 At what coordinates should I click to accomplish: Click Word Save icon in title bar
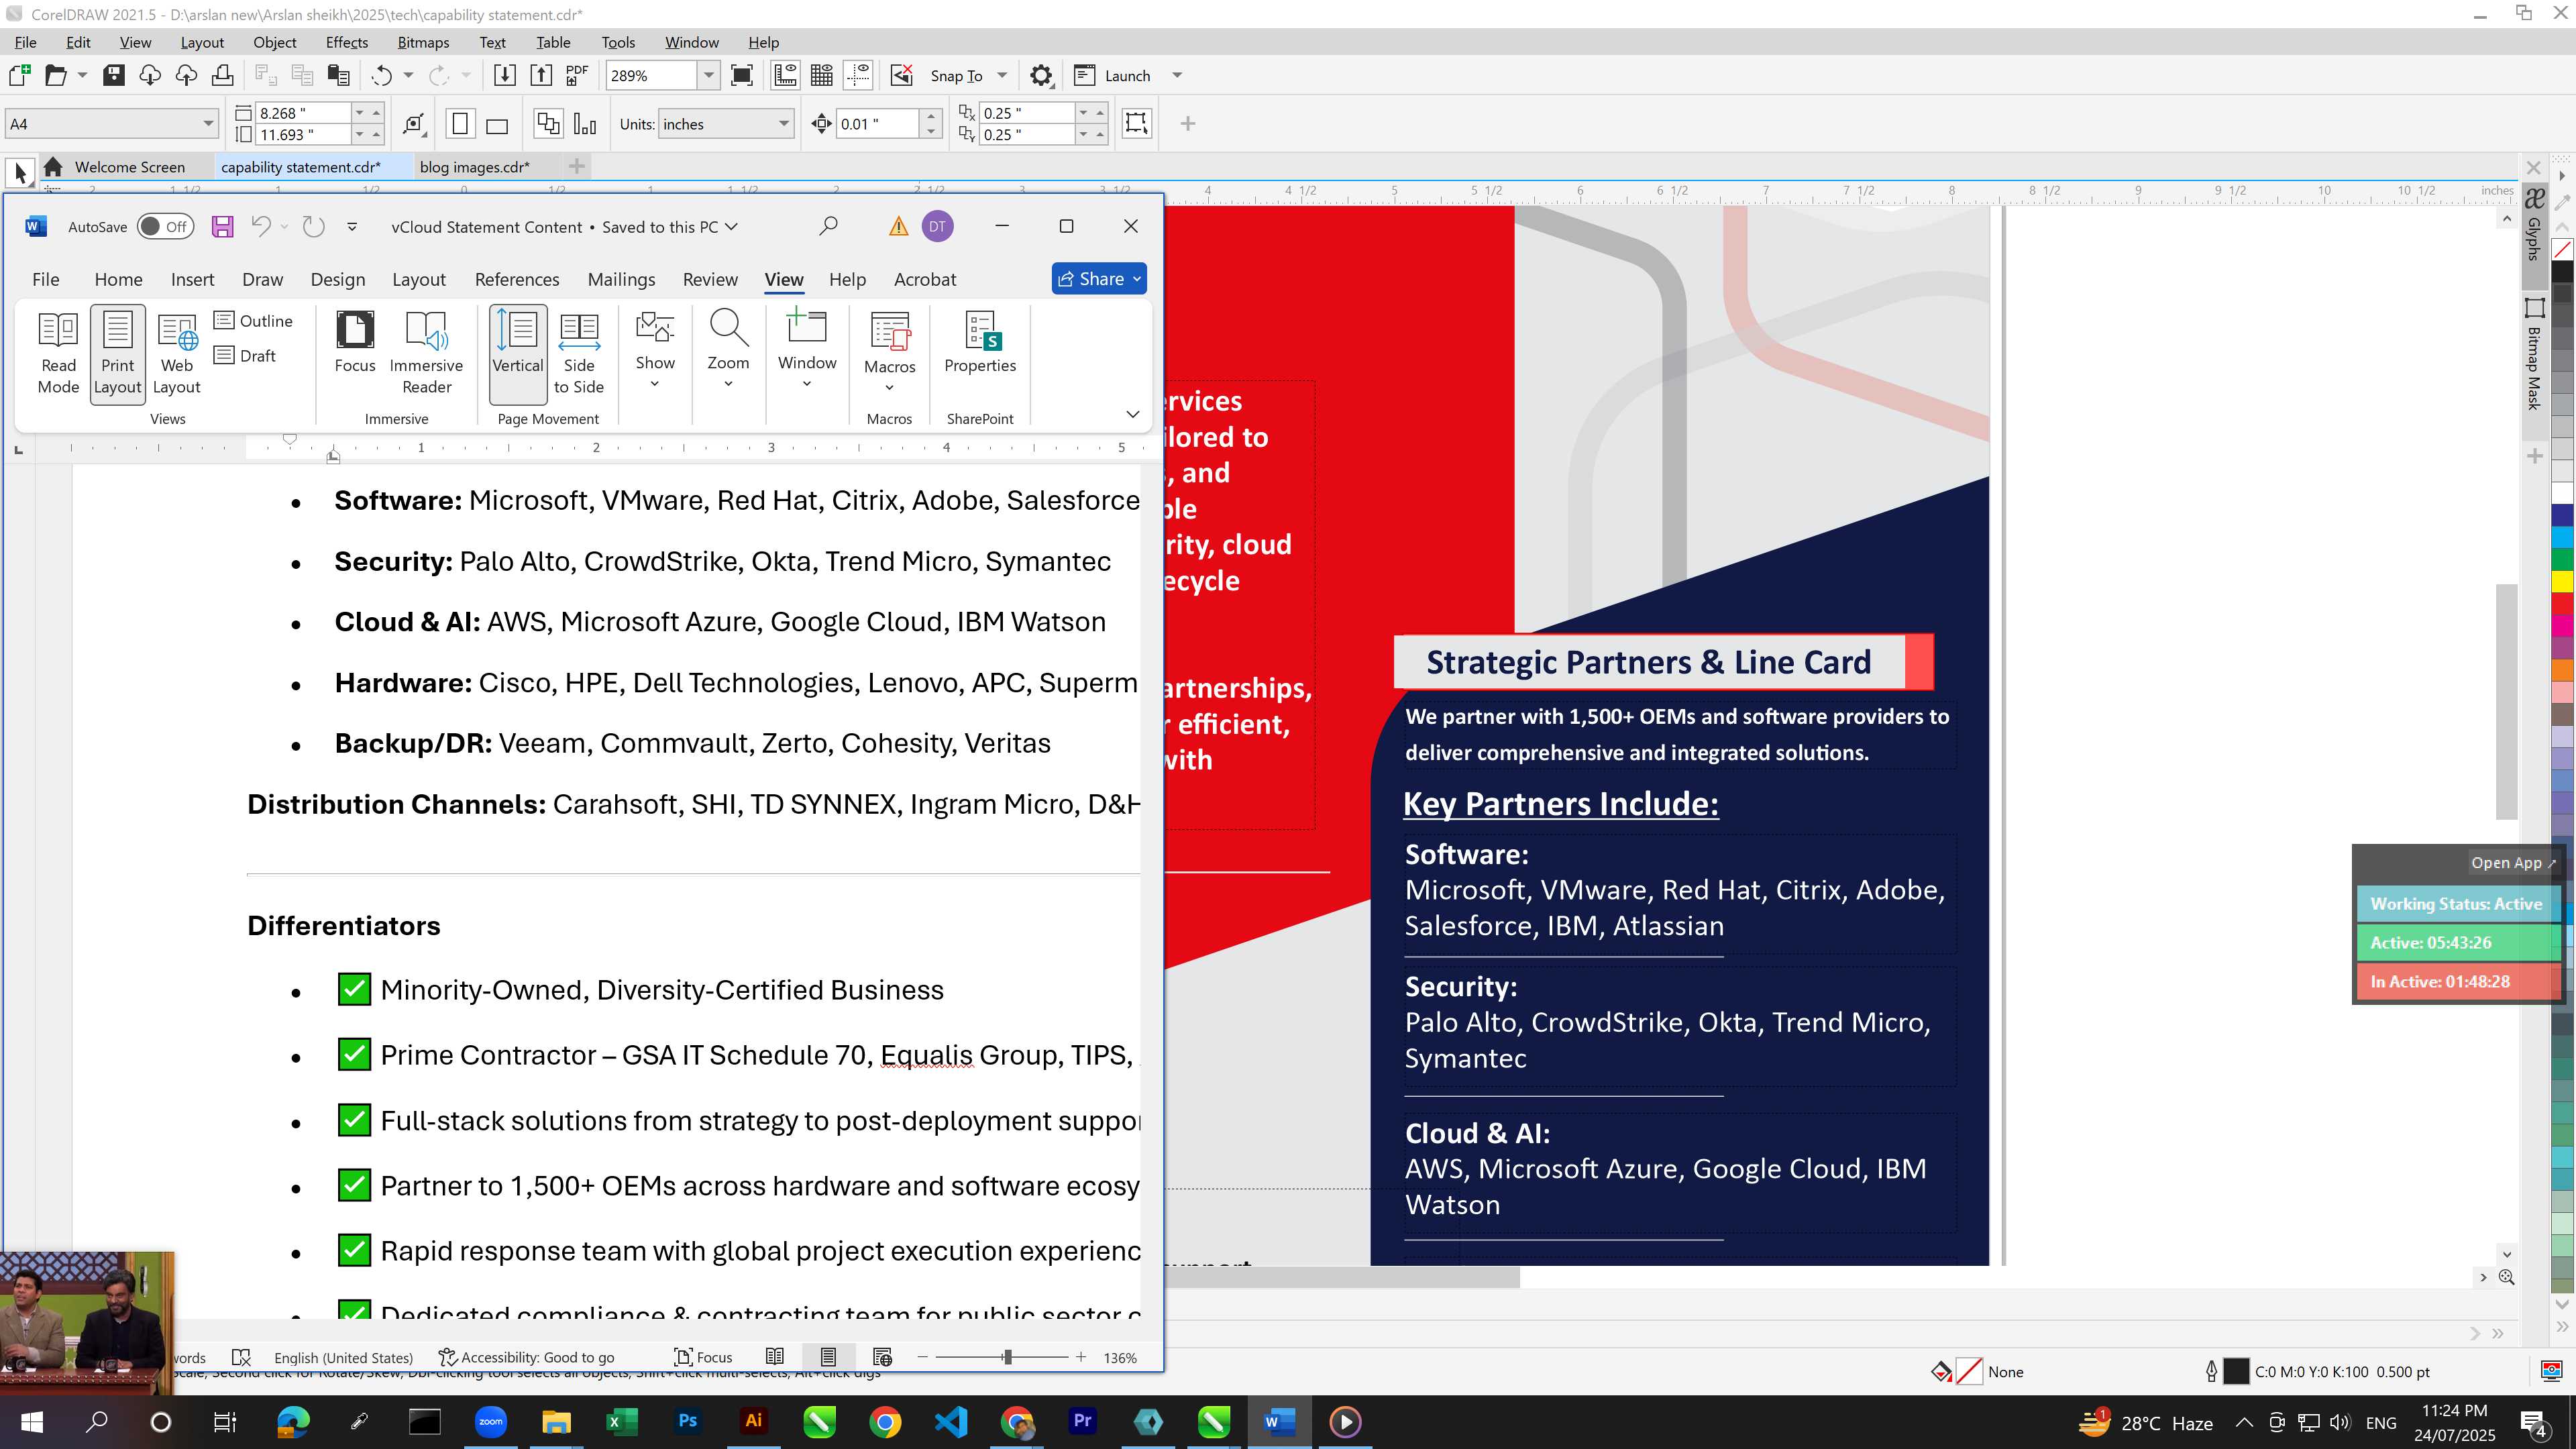[x=222, y=227]
